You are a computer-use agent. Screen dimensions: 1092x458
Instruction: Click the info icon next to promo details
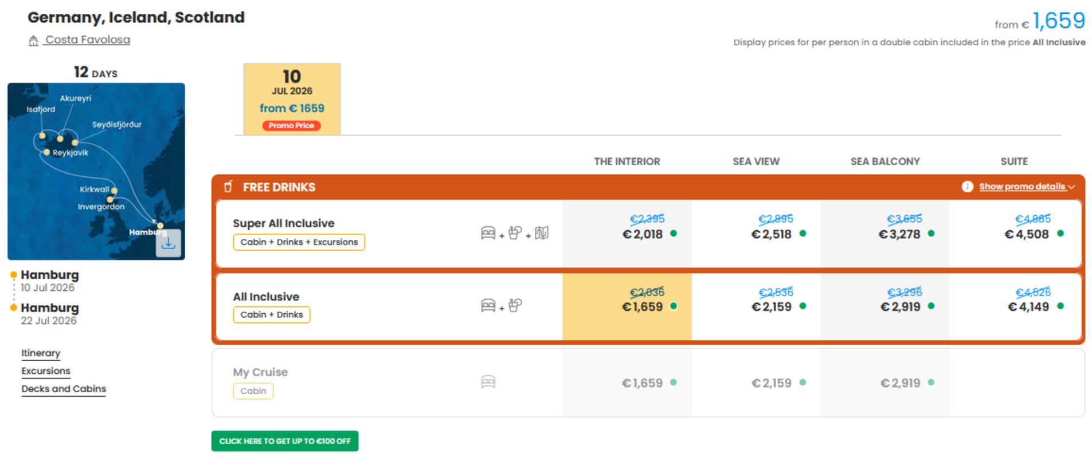pyautogui.click(x=967, y=187)
